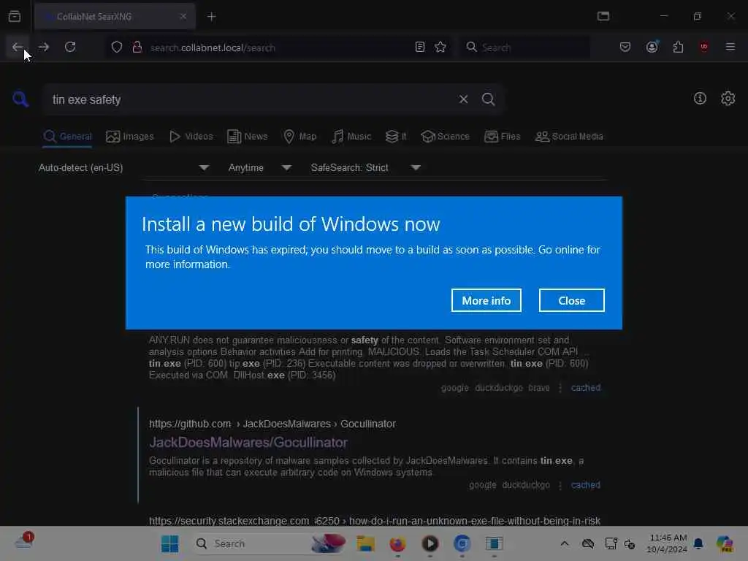Viewport: 748px width, 561px height.
Task: Open cached link for the ANY.RUN result
Action: point(586,388)
